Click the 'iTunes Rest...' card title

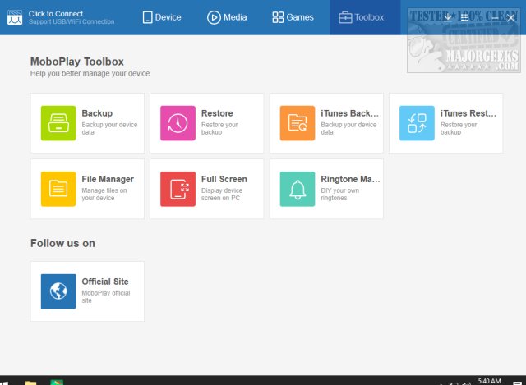point(468,113)
